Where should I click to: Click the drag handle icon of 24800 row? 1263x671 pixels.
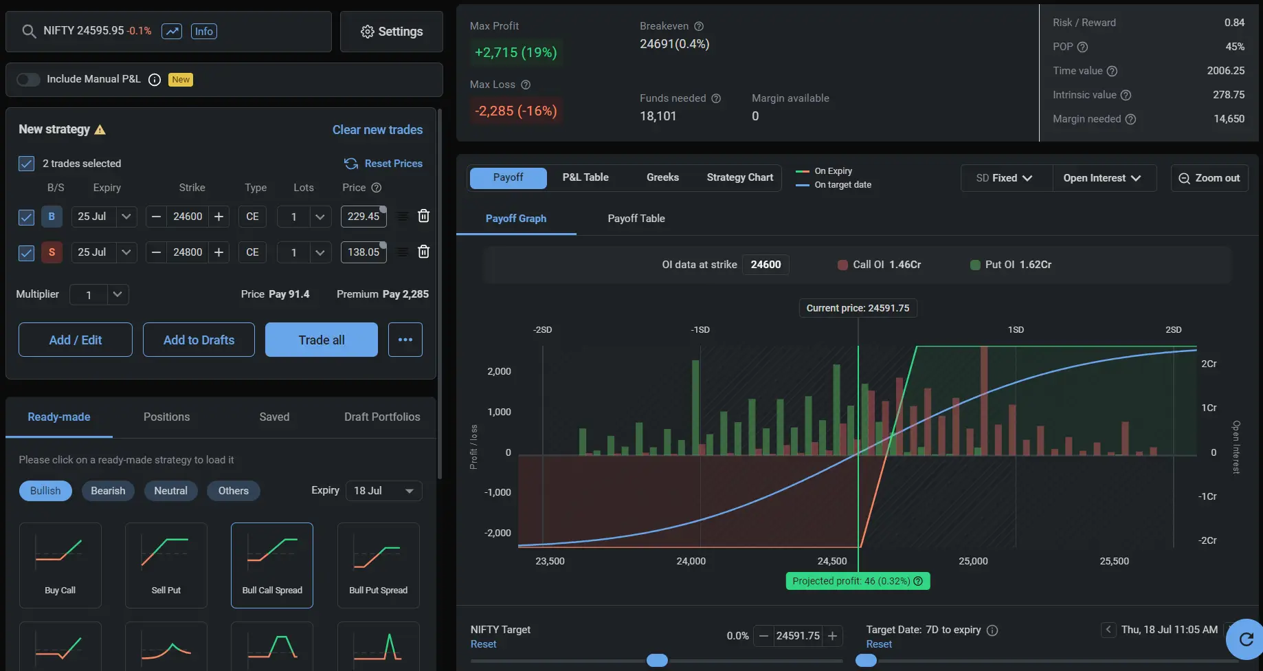pyautogui.click(x=403, y=252)
